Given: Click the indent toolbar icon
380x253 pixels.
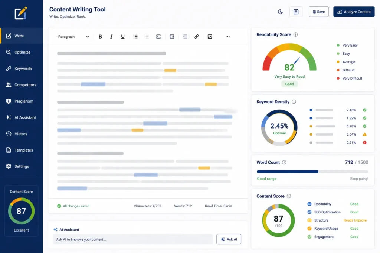Looking at the screenshot, I should point(172,37).
